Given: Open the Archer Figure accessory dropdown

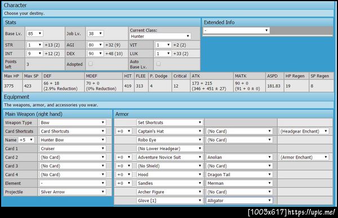Looking at the screenshot, I should 170,192.
